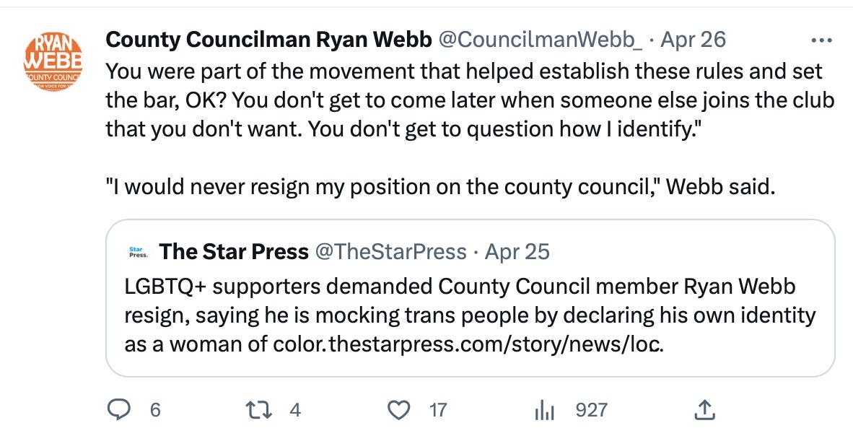The image size is (853, 436).
Task: Click The Star Press small logo avatar
Action: 136,253
